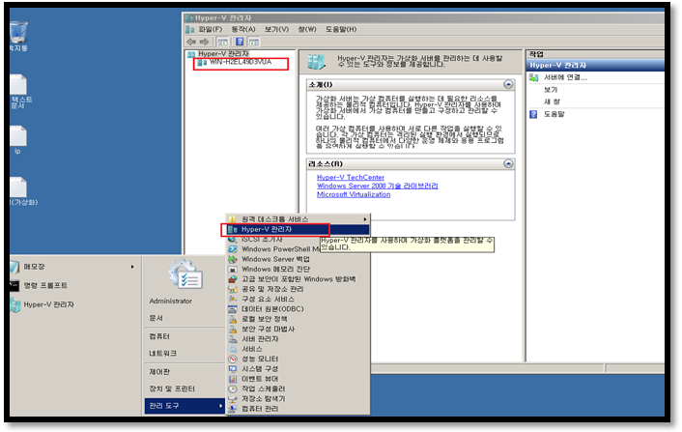Image resolution: width=682 pixels, height=432 pixels.
Task: Select the (가상화) desktop file
Action: (23, 191)
